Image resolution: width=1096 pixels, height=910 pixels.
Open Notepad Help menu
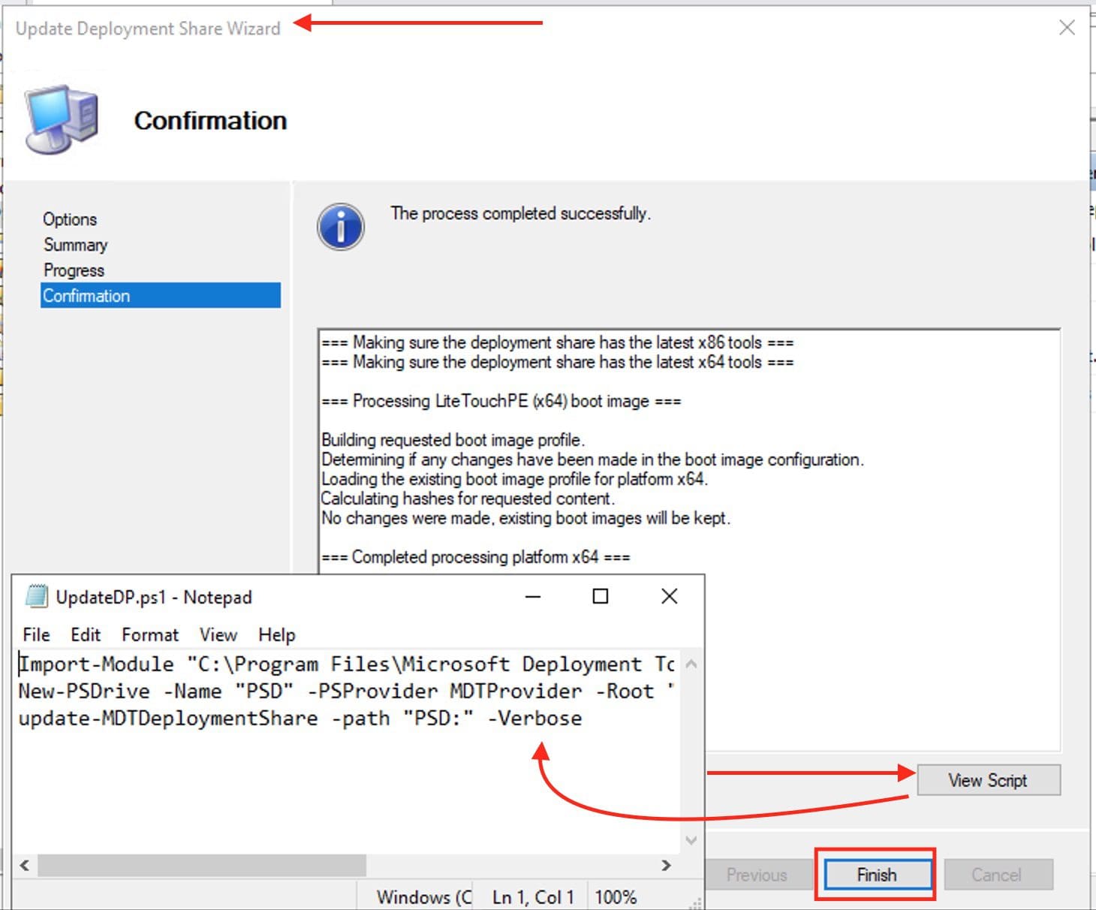tap(276, 634)
